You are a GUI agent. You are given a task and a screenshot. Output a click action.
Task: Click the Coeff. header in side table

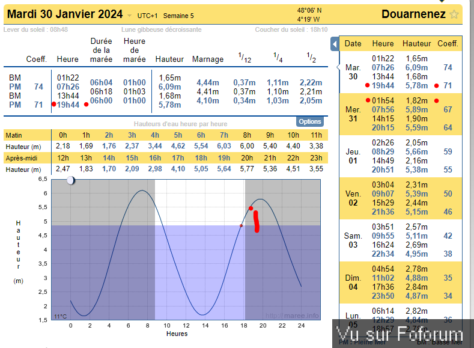[448, 43]
